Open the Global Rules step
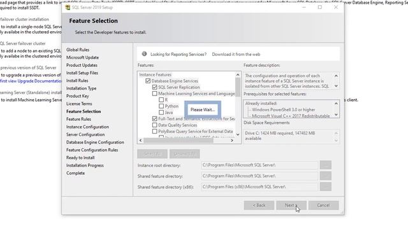408x229 pixels. click(78, 50)
